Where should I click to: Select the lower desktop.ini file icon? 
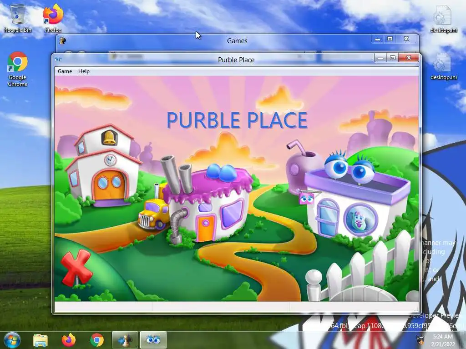[443, 66]
